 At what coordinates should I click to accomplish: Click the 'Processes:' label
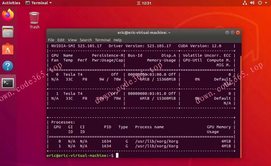click(x=63, y=122)
